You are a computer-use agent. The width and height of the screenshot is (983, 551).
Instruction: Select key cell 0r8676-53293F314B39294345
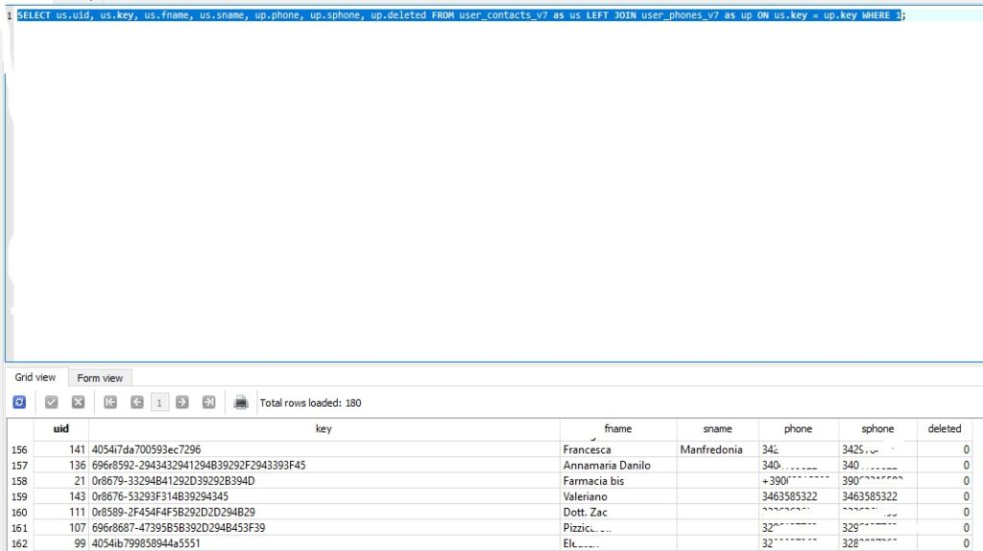point(324,496)
